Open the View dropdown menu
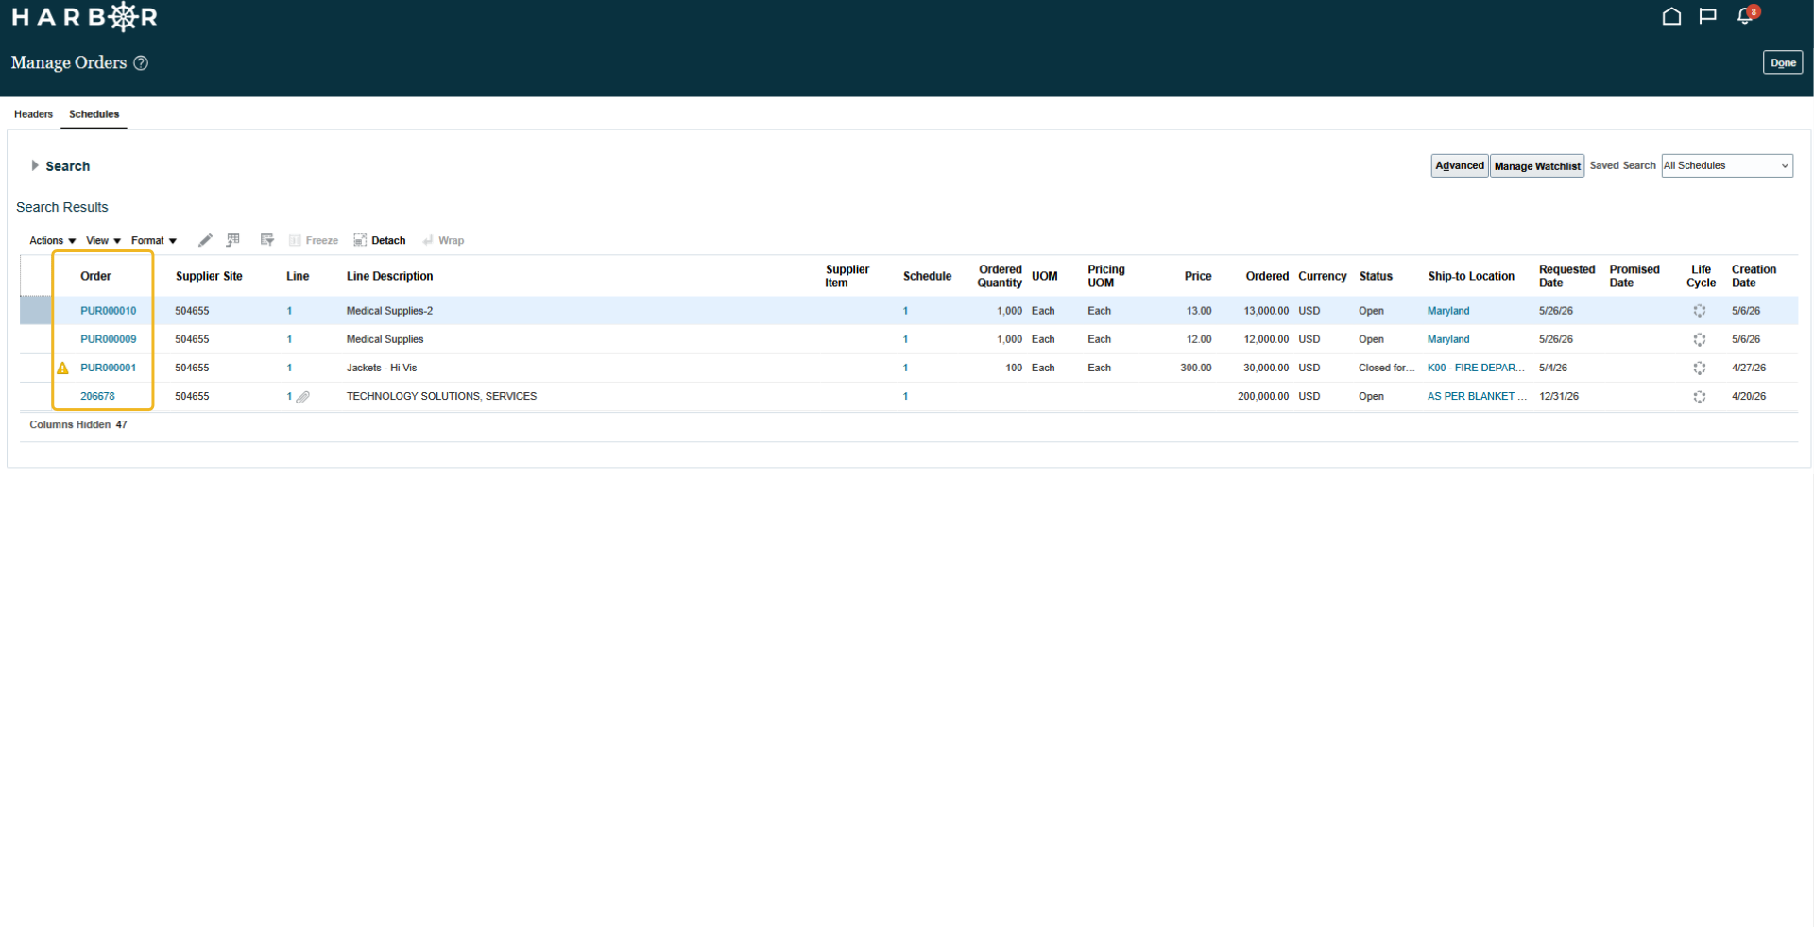The height and width of the screenshot is (927, 1814). 104,241
